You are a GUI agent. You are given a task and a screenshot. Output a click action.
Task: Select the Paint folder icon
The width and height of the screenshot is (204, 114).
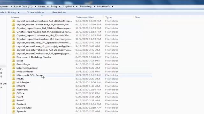pyautogui.click(x=13, y=97)
